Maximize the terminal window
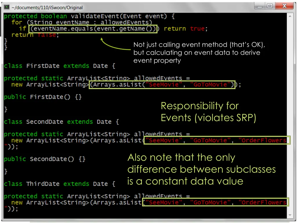Image resolution: width=297 pixels, height=223 pixels. coord(270,6)
